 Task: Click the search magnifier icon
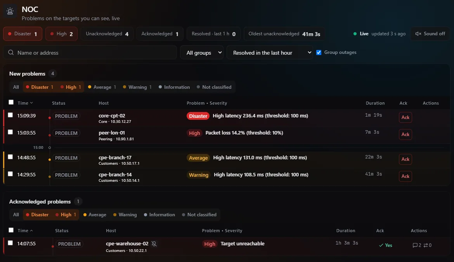click(x=11, y=53)
